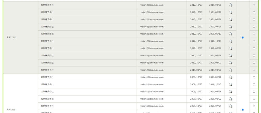The image size is (261, 113).
Task: Open magnifier for meishi1 row updated 2021/07/29
Action: pos(230,106)
